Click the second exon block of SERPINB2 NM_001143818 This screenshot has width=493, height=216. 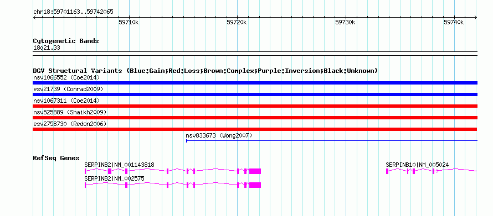pyautogui.click(x=110, y=171)
